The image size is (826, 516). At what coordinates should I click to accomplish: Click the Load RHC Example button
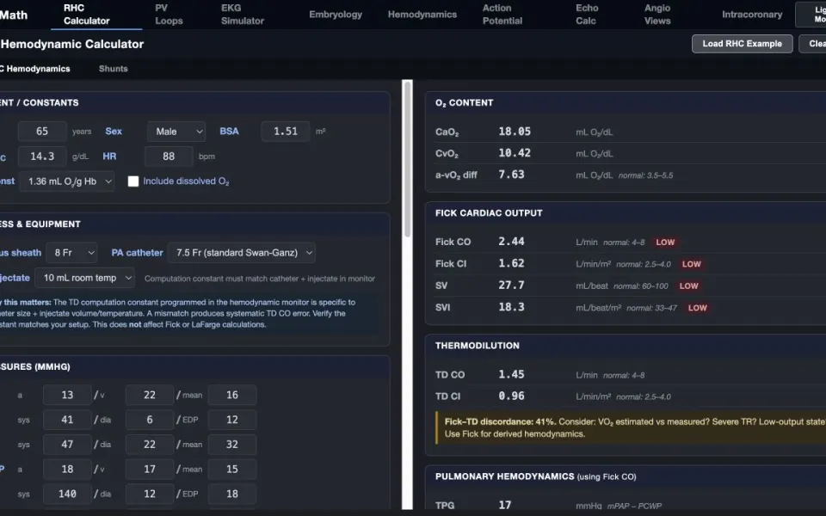pos(742,44)
